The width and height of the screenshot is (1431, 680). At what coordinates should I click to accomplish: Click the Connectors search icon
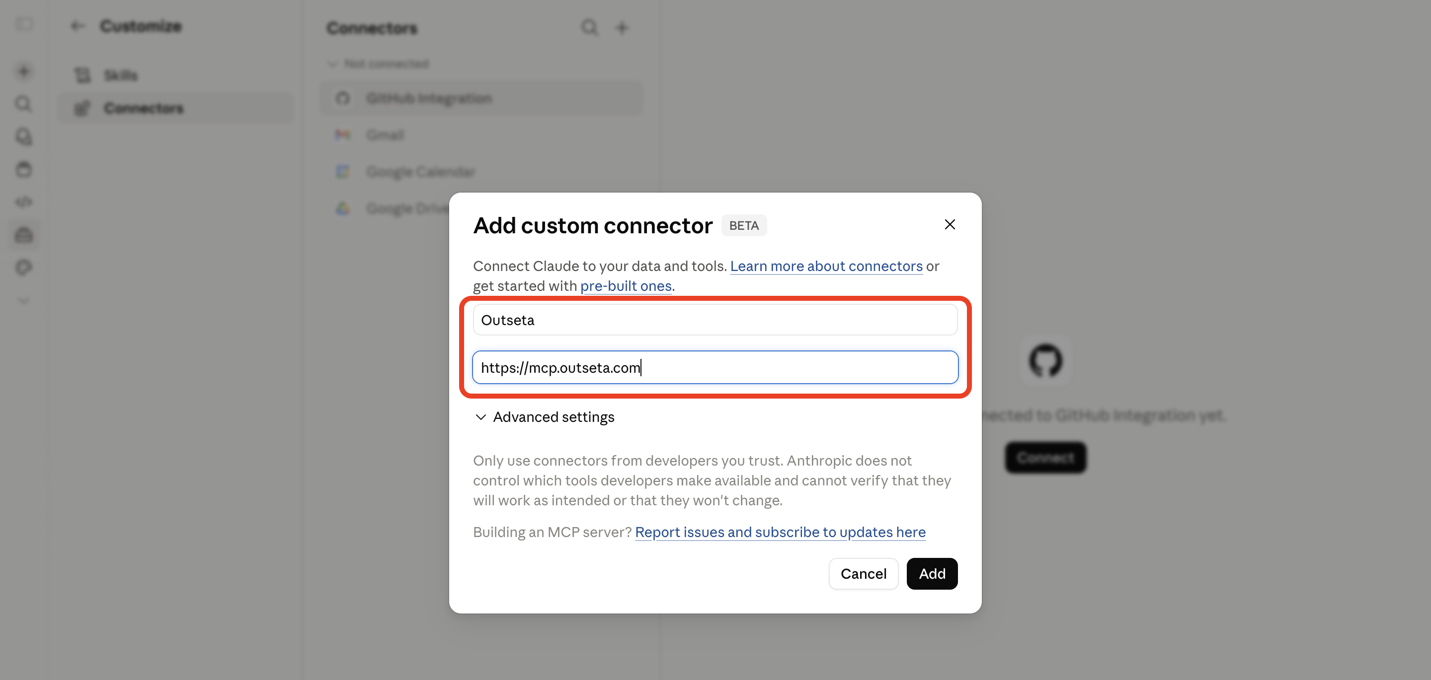click(589, 27)
